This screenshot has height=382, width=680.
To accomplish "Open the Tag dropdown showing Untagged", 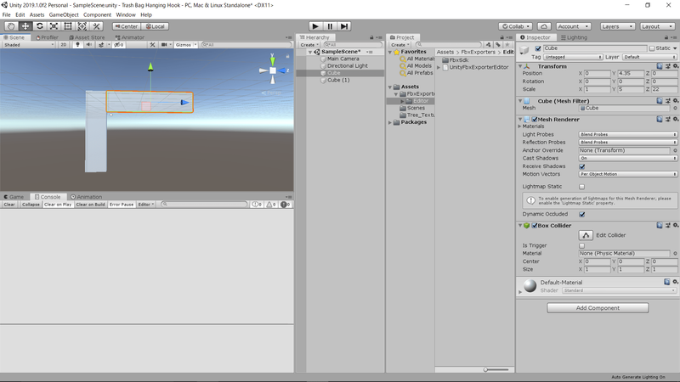I will coord(572,57).
